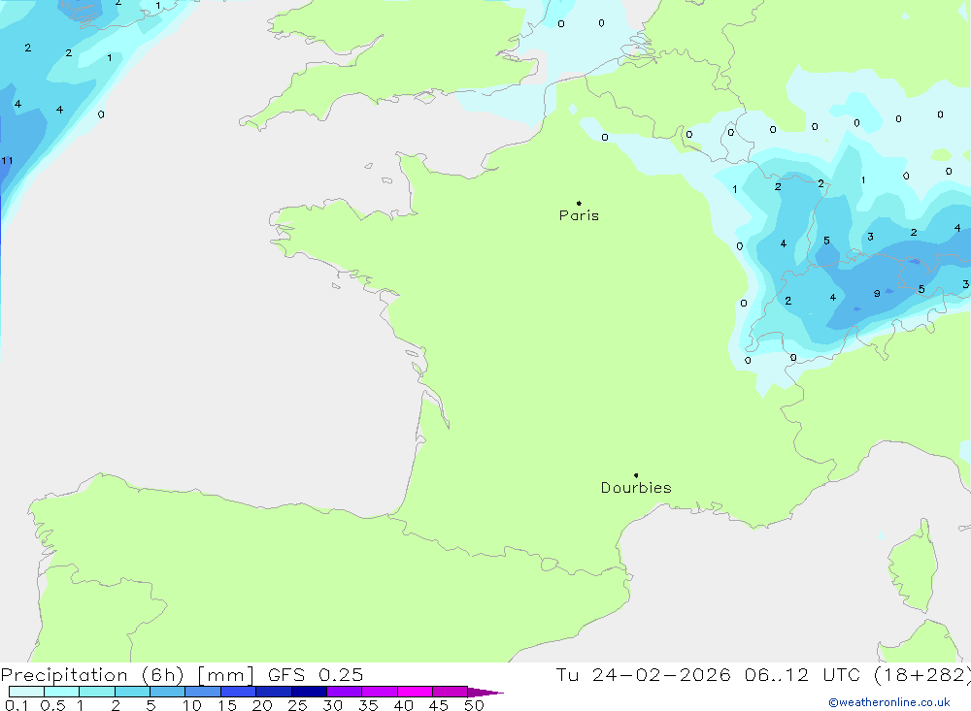Viewport: 971px width, 711px height.
Task: Click the Dourbies location label
Action: [x=636, y=488]
